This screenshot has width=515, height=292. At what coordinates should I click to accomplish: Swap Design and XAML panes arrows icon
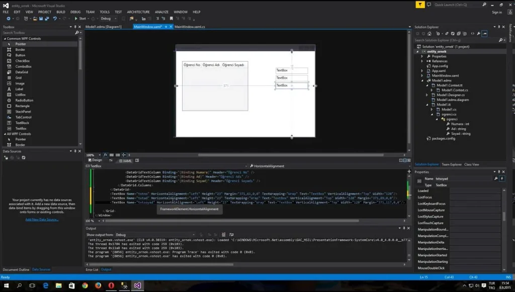111,160
